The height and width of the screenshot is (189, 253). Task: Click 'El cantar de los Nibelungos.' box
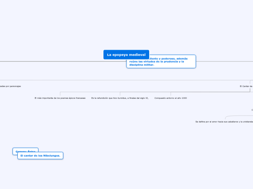[x=40, y=156]
